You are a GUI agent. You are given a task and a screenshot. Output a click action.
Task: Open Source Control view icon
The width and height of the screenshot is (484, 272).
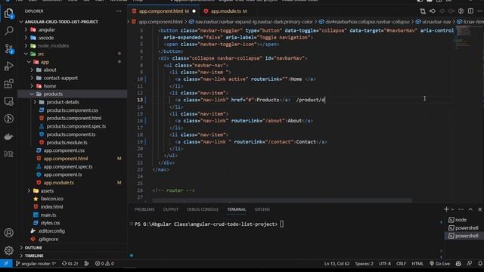click(8, 48)
